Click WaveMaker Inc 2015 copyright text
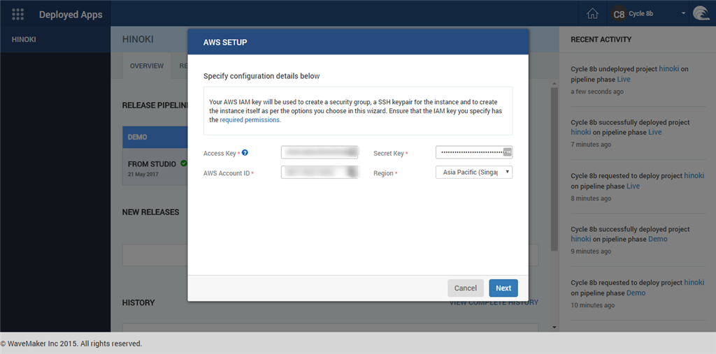This screenshot has height=354, width=716. (71, 344)
